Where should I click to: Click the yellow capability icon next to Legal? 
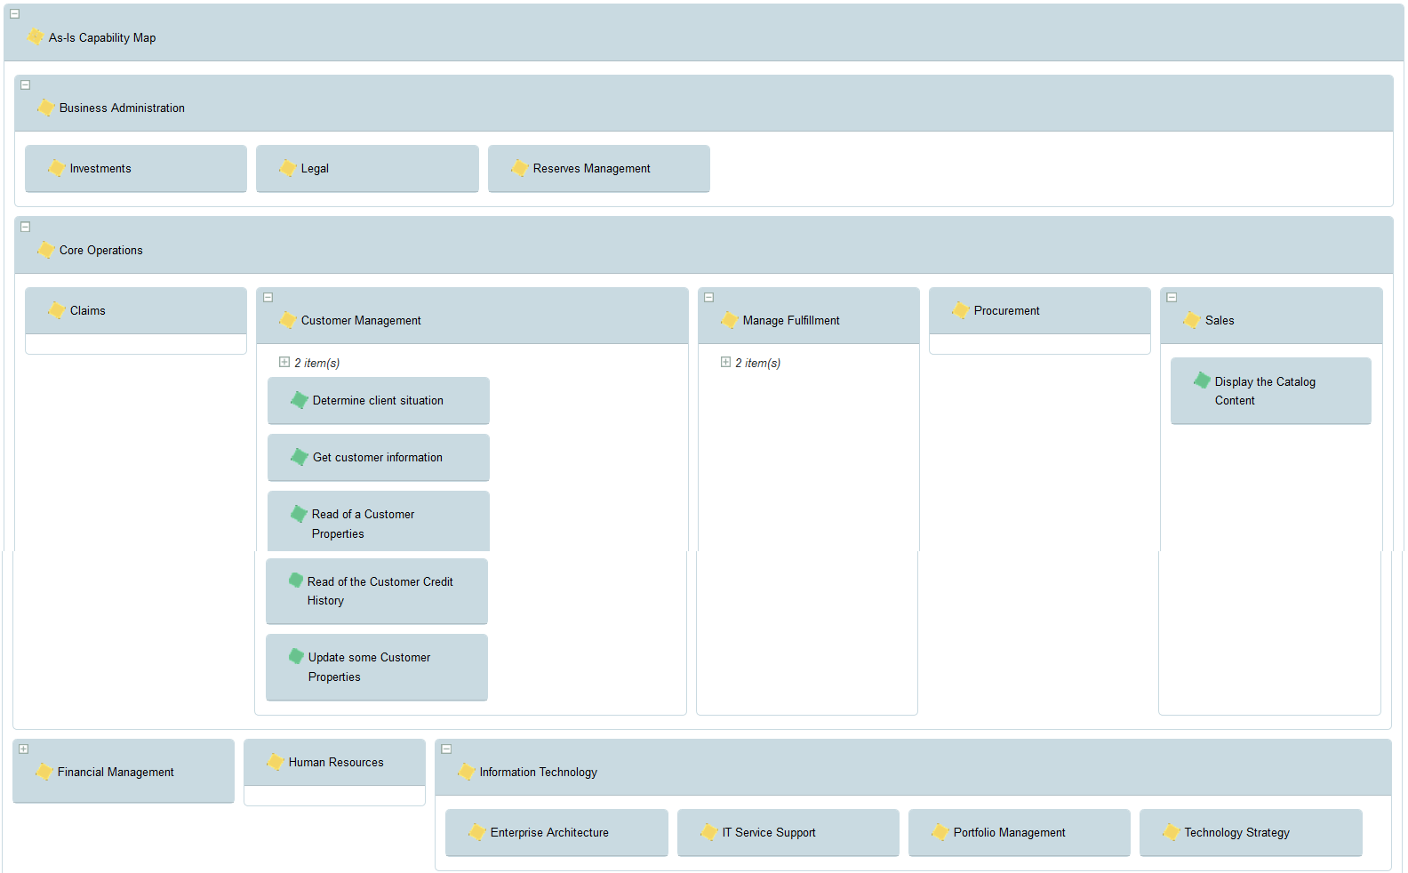287,168
